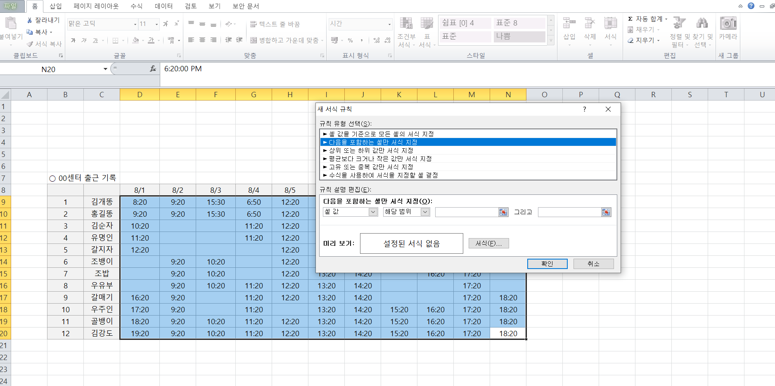Screen dimensions: 775x386
Task: Open Format as Table (표 서식)
Action: click(x=427, y=32)
